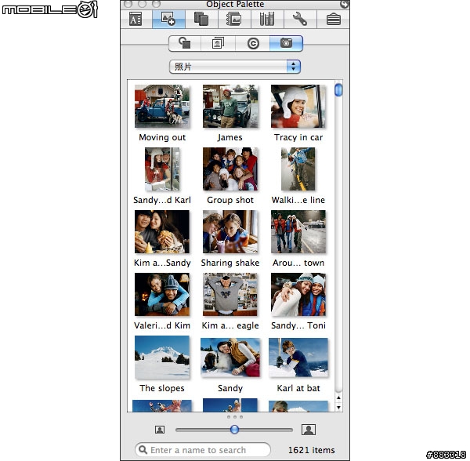Screen dimensions: 470x461
Task: Click the small thumbnail size icon
Action: (160, 430)
